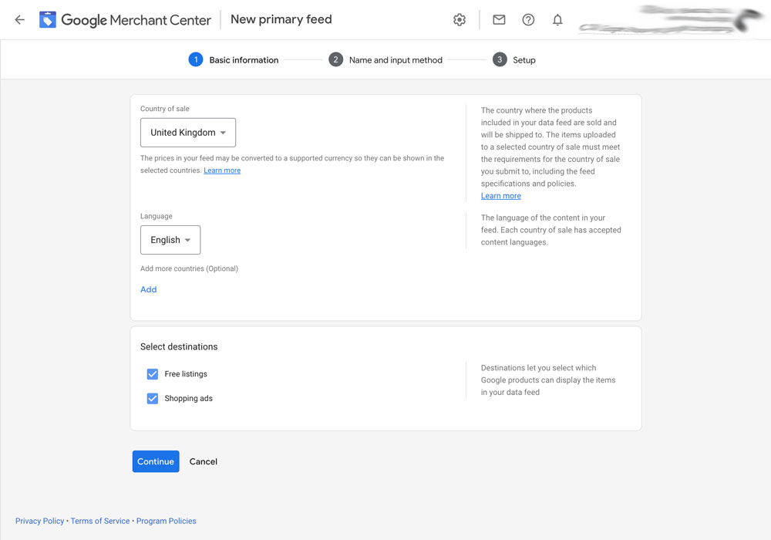
Task: Click the Free listings label text
Action: tap(186, 374)
